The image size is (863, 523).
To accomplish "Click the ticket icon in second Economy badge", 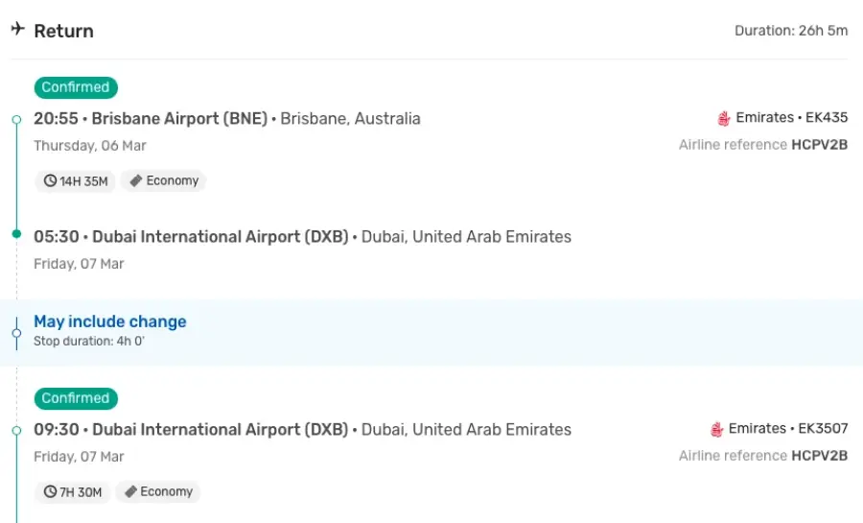I will [x=130, y=491].
